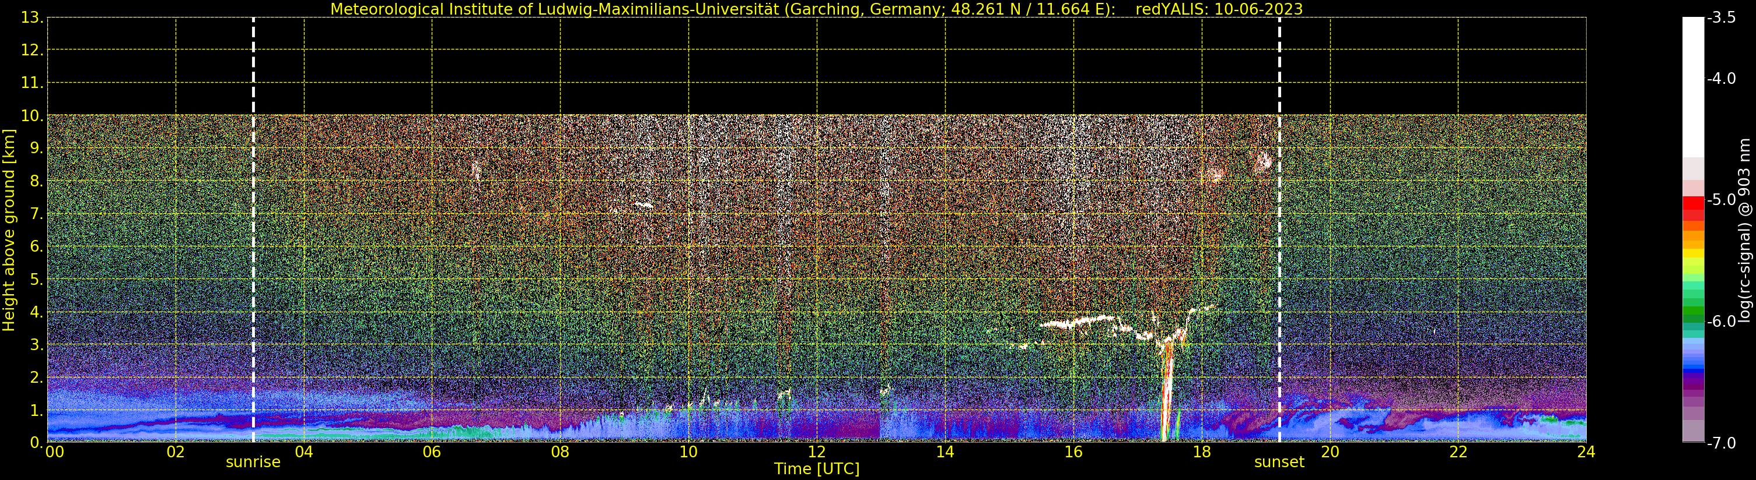This screenshot has width=1756, height=480.
Task: Click the height tick label '1.'
Action: 37,410
